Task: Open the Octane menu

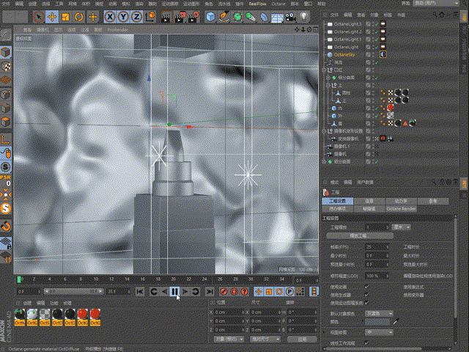Action: pos(278,4)
